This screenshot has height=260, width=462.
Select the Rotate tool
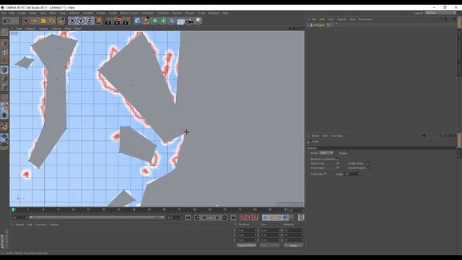(x=52, y=21)
